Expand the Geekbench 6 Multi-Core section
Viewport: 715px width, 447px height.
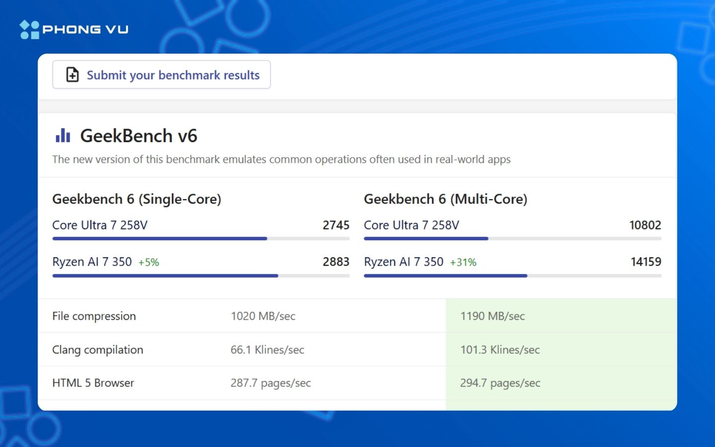[446, 199]
